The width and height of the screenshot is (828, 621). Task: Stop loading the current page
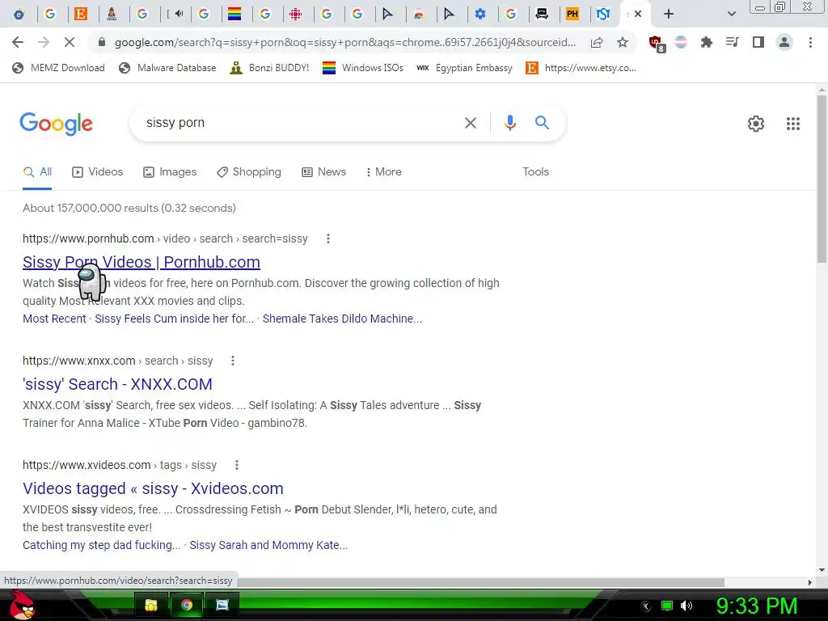[70, 42]
